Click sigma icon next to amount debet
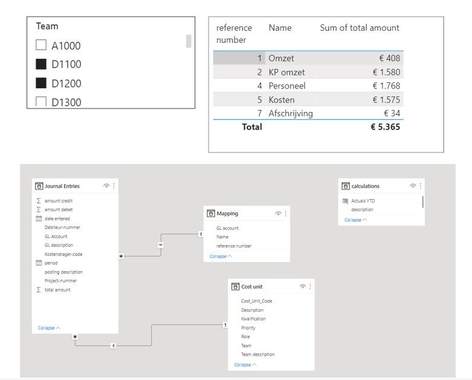The height and width of the screenshot is (380, 472). pyautogui.click(x=39, y=209)
